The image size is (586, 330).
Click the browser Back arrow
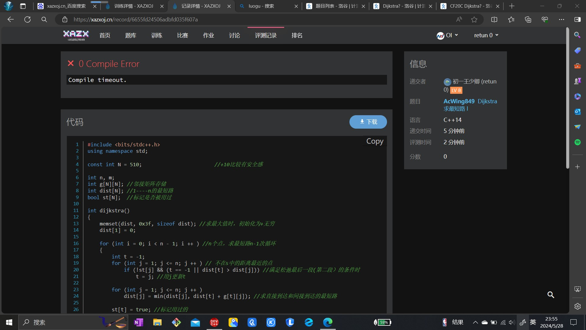11,20
